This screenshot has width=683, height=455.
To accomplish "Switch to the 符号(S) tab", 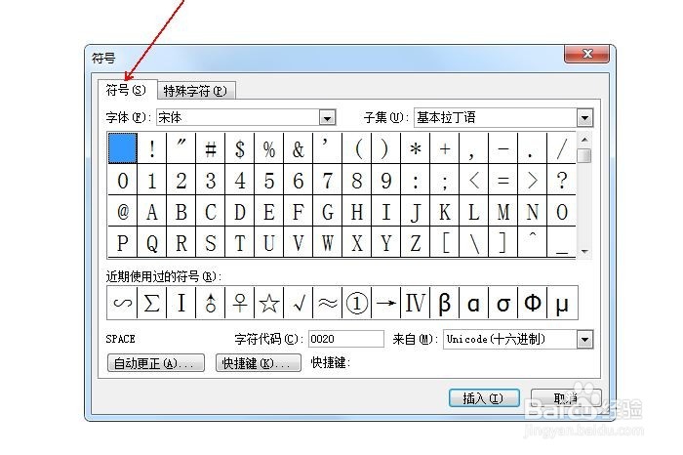I will [126, 90].
